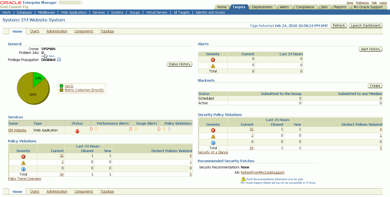Click the red down status arrow for EM Website

(x=77, y=131)
